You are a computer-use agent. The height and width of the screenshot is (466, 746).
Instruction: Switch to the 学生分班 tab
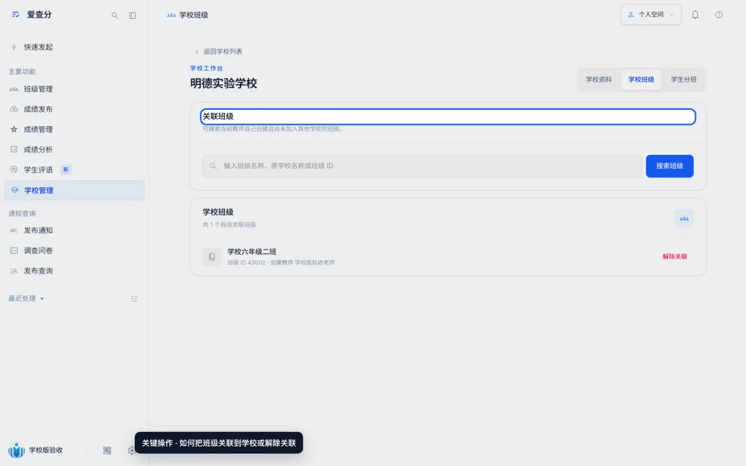(684, 80)
